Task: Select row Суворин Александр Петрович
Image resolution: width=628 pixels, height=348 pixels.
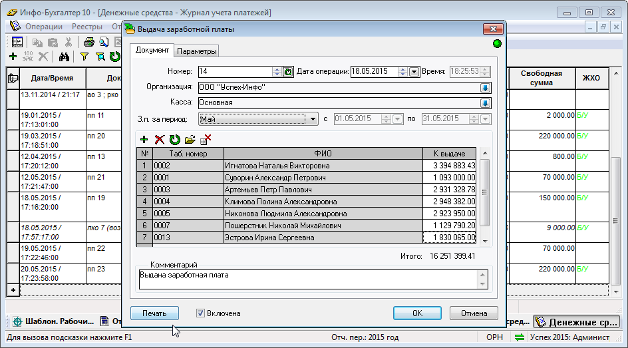Action: point(307,178)
